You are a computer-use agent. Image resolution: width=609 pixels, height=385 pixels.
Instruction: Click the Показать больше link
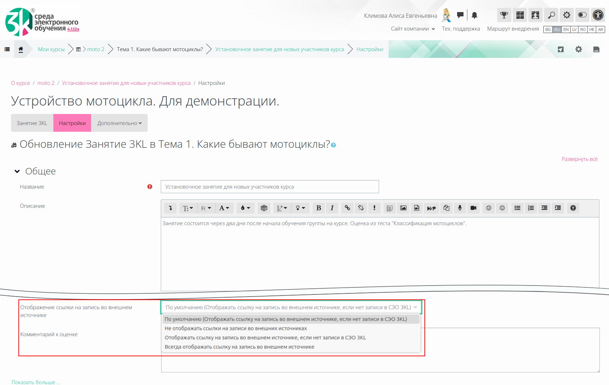click(35, 382)
